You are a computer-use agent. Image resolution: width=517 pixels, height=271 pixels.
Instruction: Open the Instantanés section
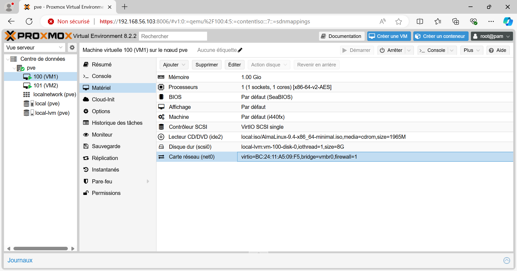coord(118,170)
